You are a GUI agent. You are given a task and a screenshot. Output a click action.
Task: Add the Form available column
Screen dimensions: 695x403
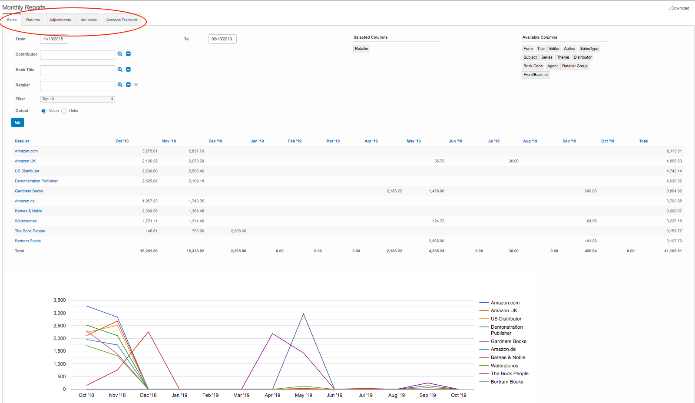pos(528,49)
